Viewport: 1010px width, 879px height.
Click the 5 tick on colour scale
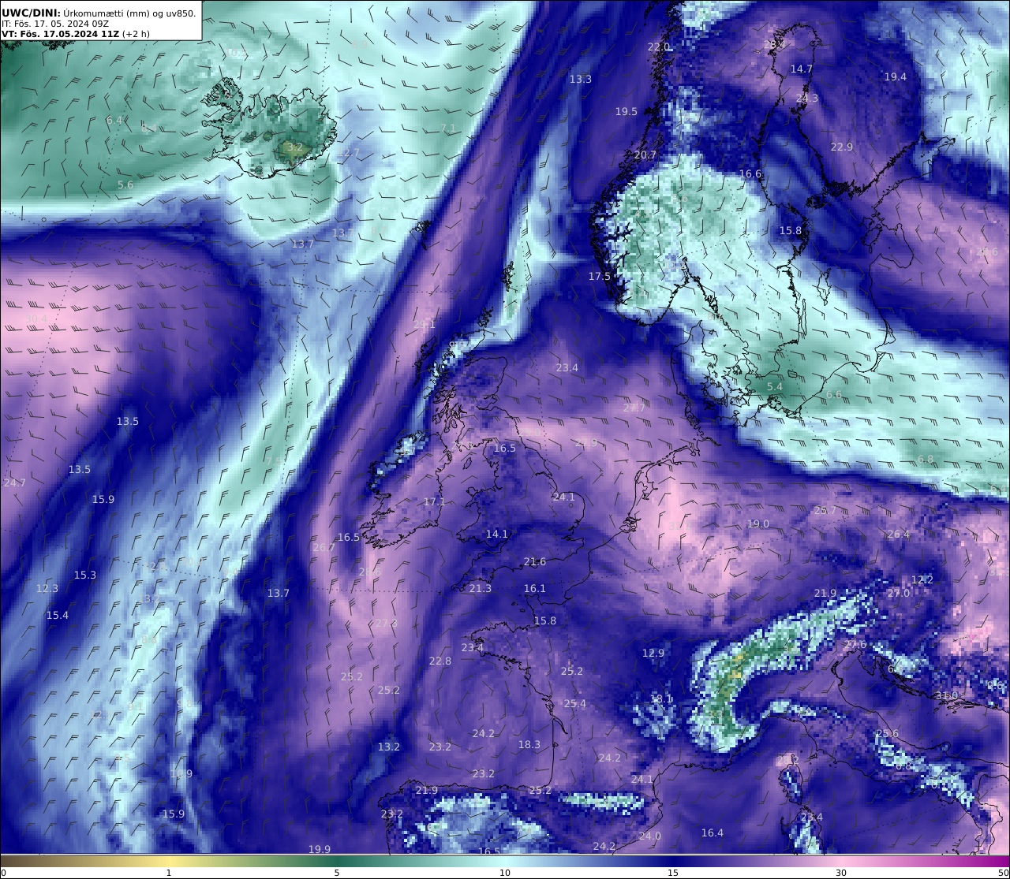[337, 873]
